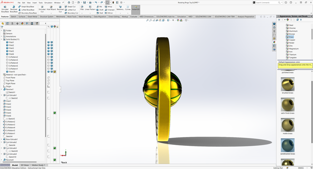Image resolution: width=313 pixels, height=169 pixels.
Task: Click the Save icon in the top toolbar
Action: 84,3
